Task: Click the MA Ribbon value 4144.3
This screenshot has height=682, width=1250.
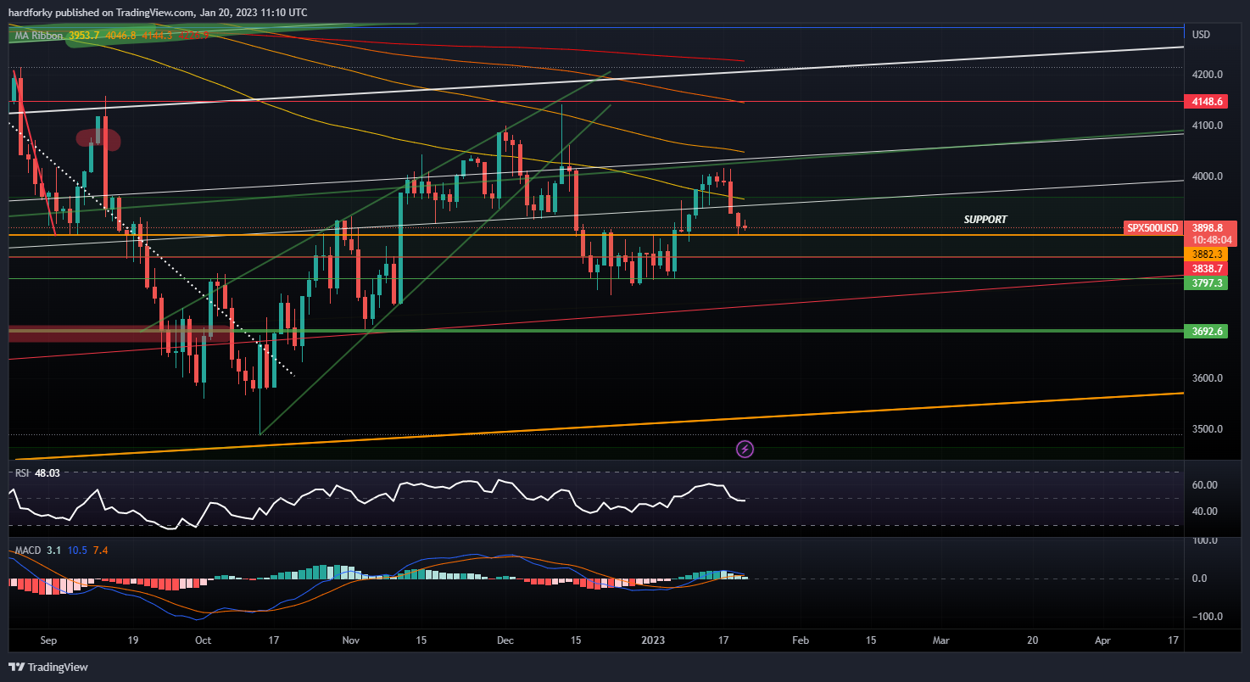Action: pos(158,35)
